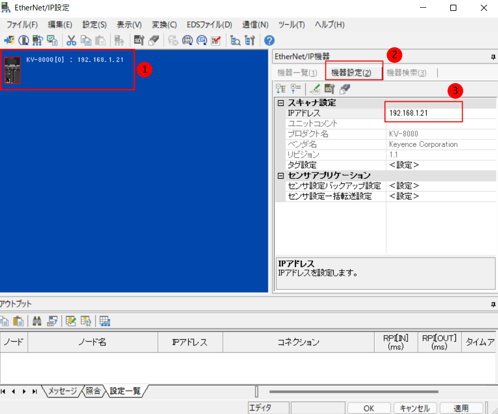Click the Copy icon in the output toolbar

[4, 321]
